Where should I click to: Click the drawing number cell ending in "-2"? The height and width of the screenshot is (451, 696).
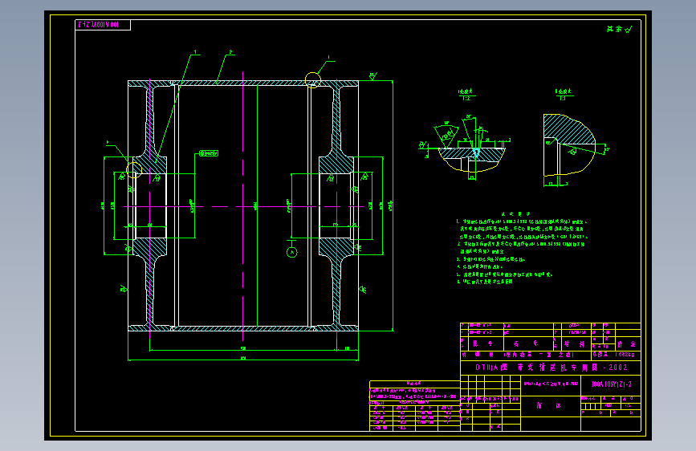click(x=611, y=384)
